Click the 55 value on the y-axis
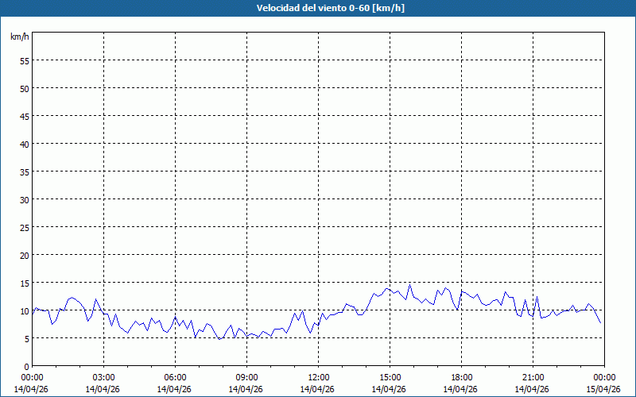 (24, 60)
